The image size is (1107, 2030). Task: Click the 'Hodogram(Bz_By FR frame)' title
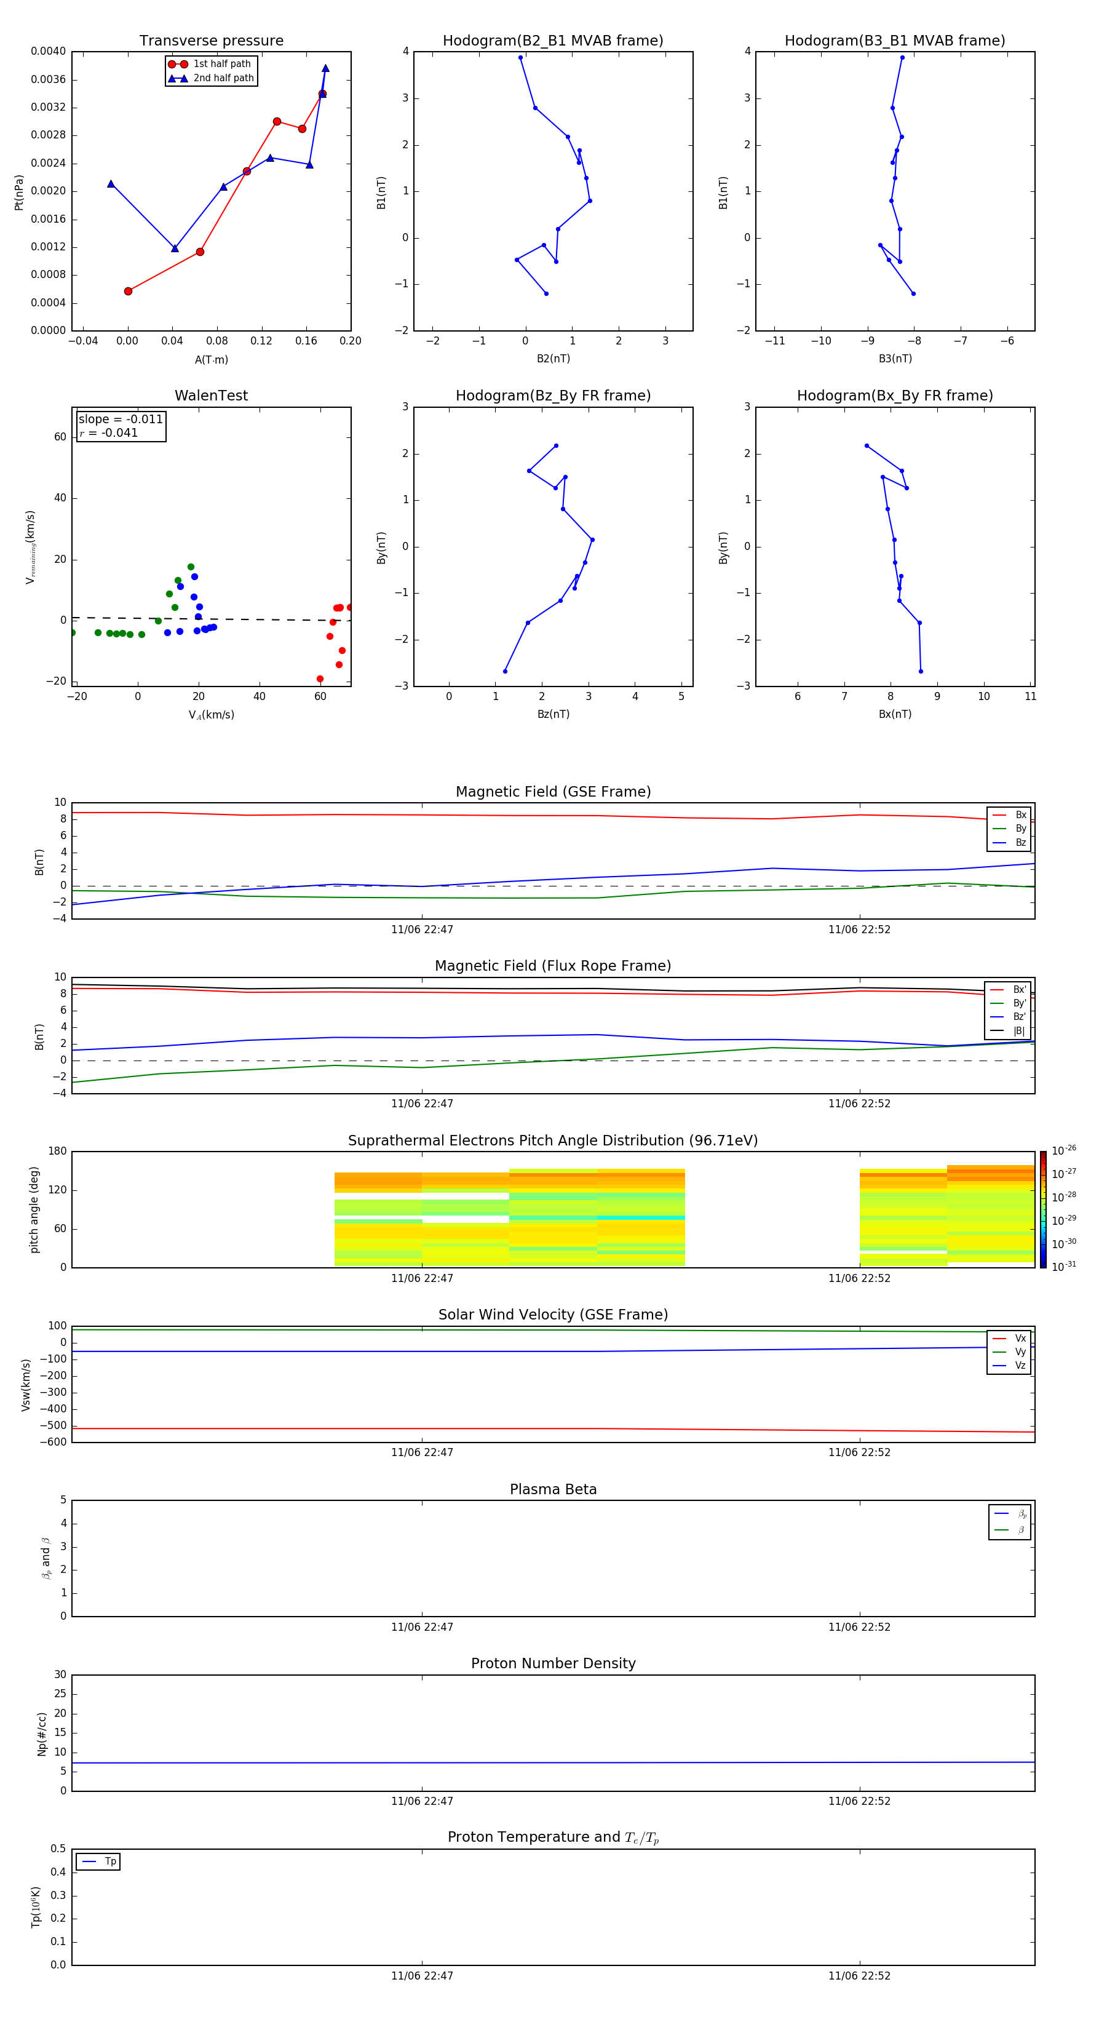pos(553,396)
